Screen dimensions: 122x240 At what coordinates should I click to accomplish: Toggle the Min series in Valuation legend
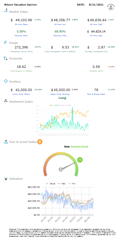(x=72, y=183)
